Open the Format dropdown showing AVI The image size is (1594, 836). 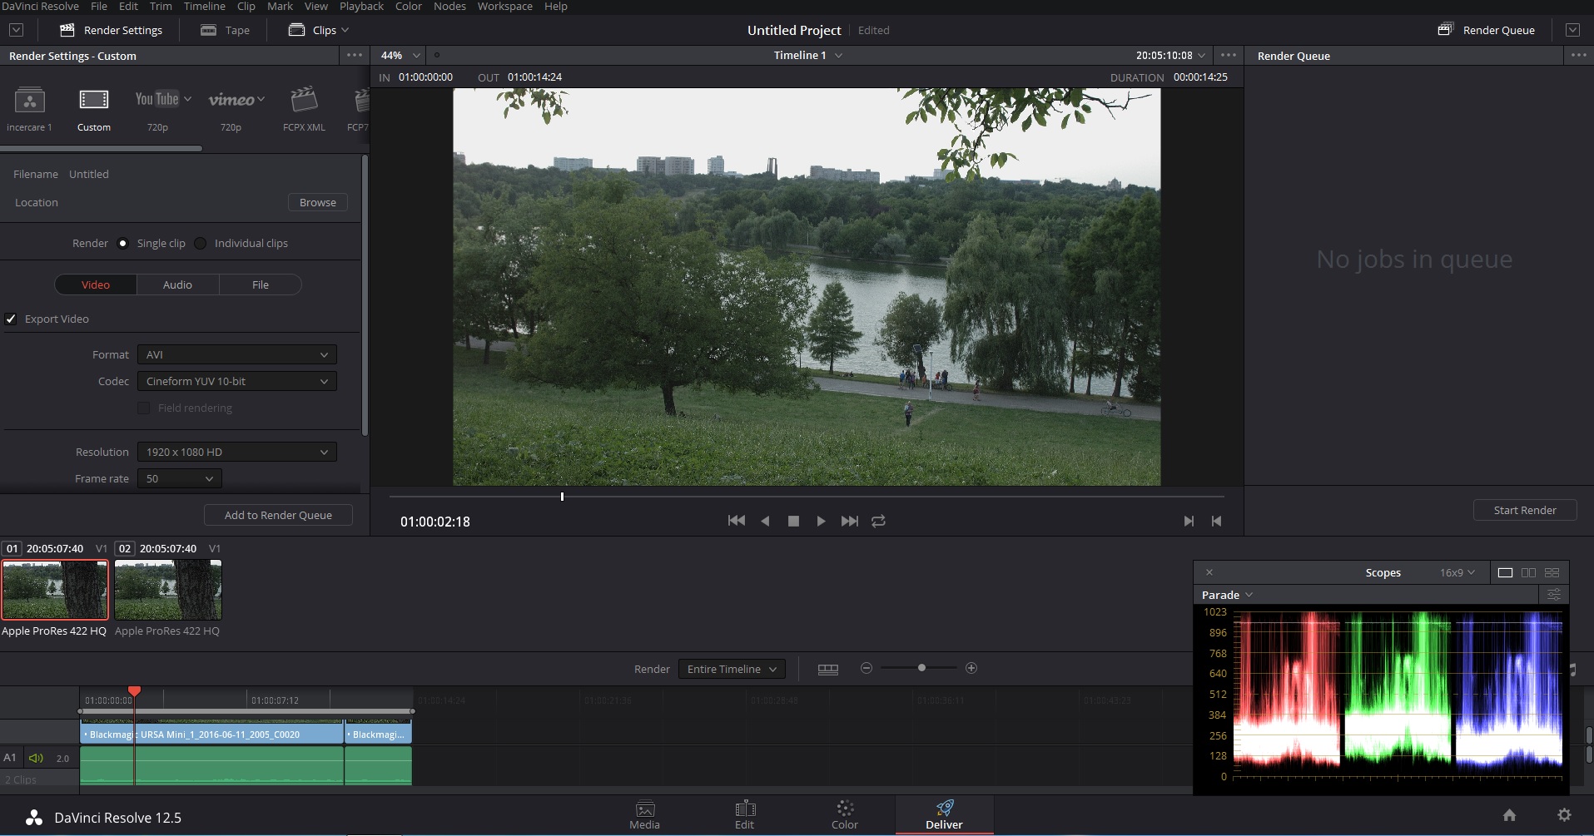[237, 354]
